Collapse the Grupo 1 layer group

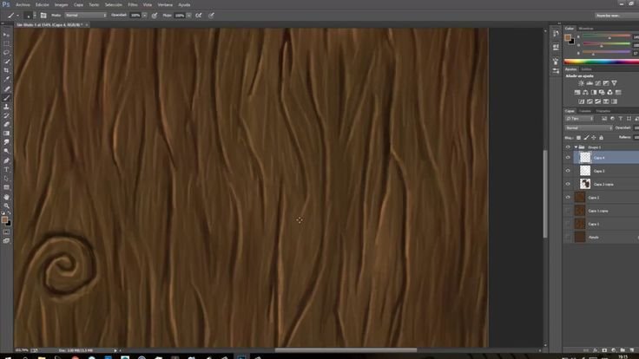(x=575, y=147)
